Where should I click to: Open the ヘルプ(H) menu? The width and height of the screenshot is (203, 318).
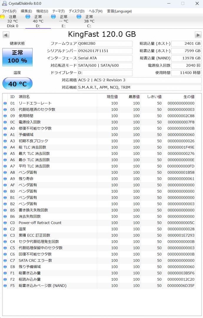point(96,11)
